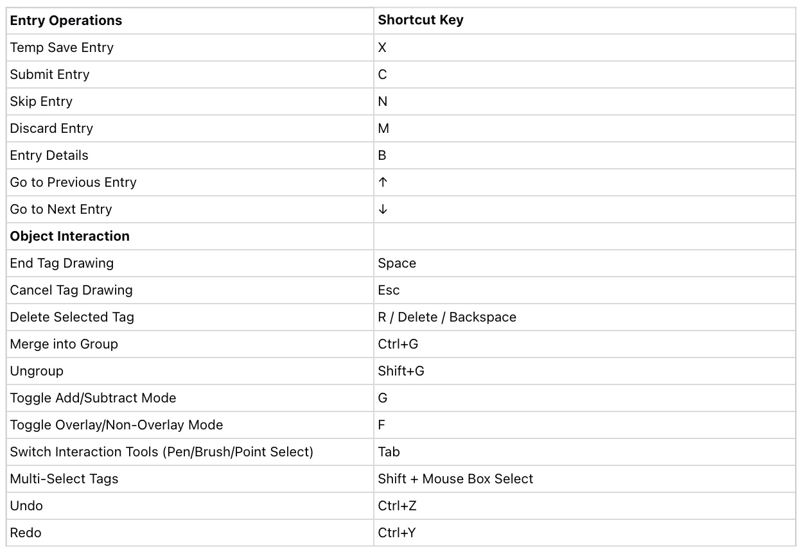The height and width of the screenshot is (552, 808).
Task: Click the "Toggle Overlay/Non-Overlay Mode" cell
Action: click(116, 425)
